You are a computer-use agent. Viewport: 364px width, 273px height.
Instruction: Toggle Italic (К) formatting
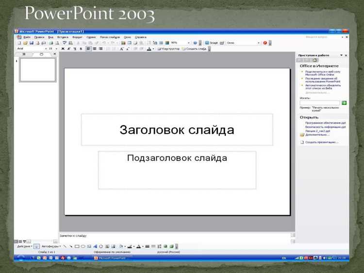tap(69, 49)
